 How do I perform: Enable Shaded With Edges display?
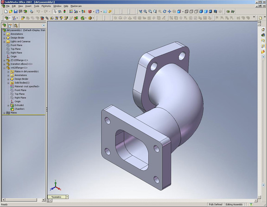point(201,12)
